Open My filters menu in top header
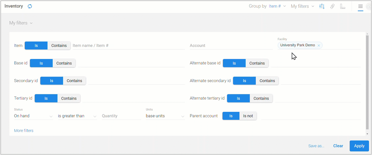This screenshot has height=155, width=372. 302,6
